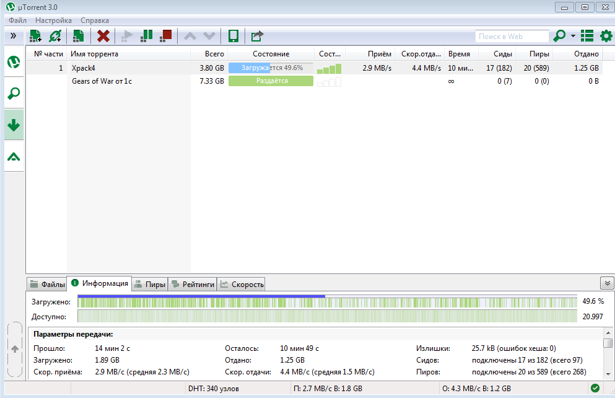Click Xpack4 health bars indicator
The image size is (615, 398).
pos(329,69)
